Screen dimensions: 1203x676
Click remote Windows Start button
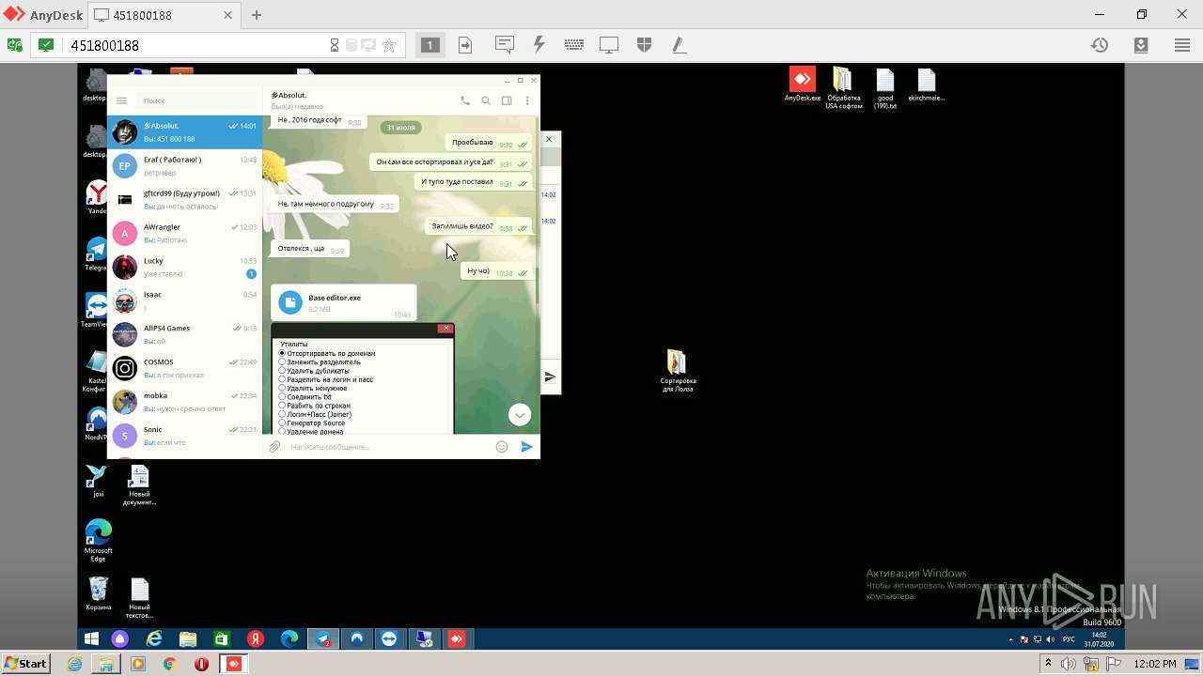[91, 638]
